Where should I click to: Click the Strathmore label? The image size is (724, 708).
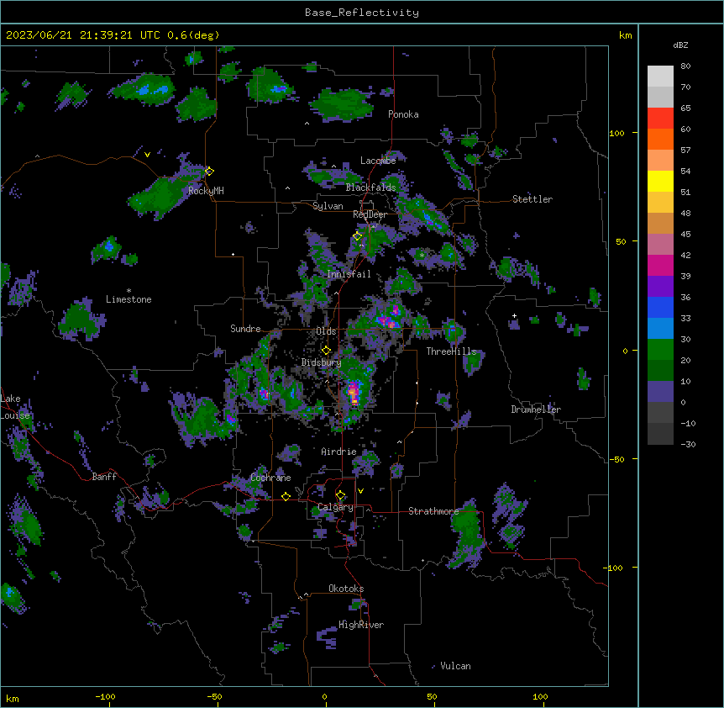(x=433, y=511)
